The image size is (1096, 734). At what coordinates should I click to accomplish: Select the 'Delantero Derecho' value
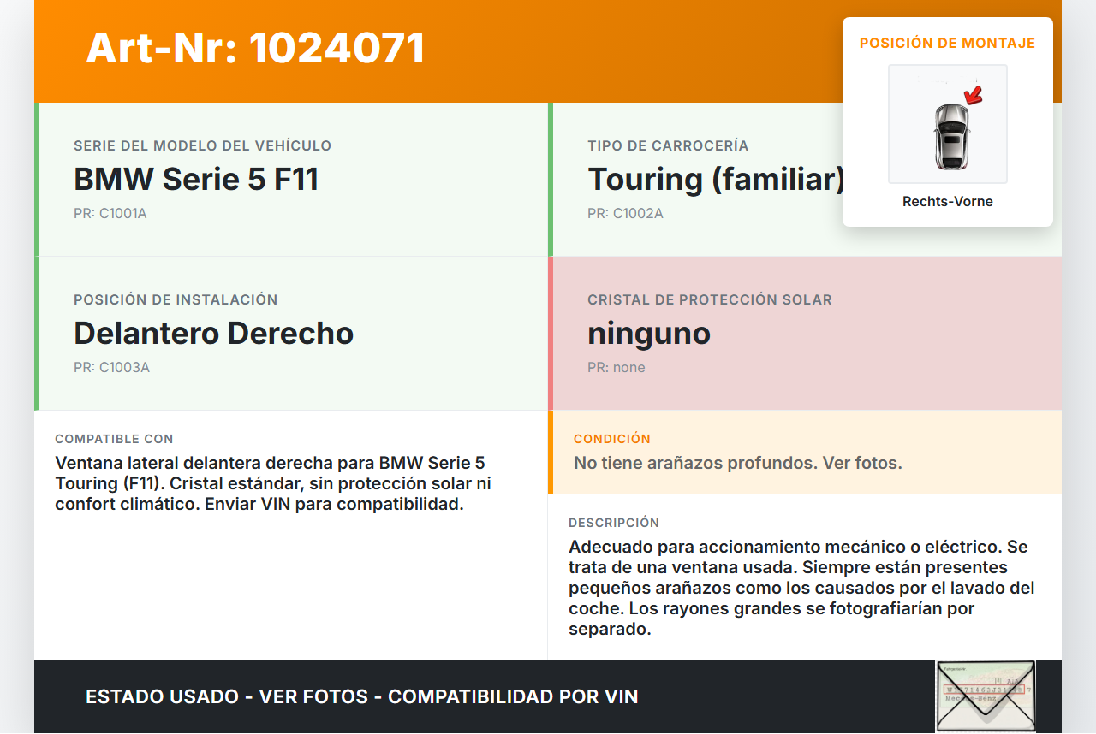click(x=214, y=333)
